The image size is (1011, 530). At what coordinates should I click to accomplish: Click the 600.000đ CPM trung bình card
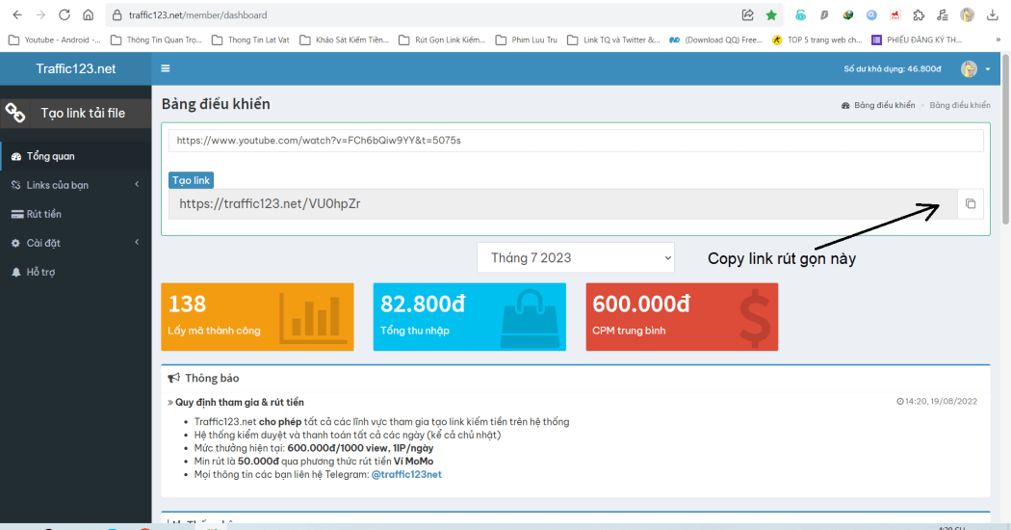pos(682,317)
